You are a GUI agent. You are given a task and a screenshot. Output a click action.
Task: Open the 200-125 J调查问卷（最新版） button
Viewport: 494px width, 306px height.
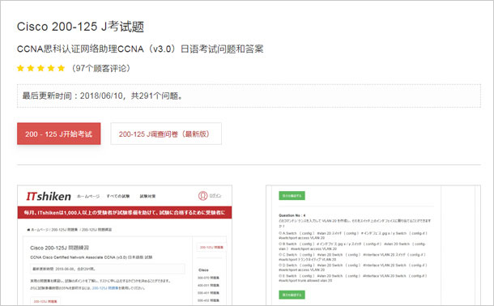[166, 134]
